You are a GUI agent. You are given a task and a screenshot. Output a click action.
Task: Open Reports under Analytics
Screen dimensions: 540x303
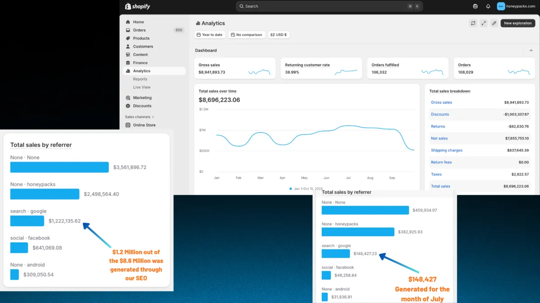tap(140, 79)
